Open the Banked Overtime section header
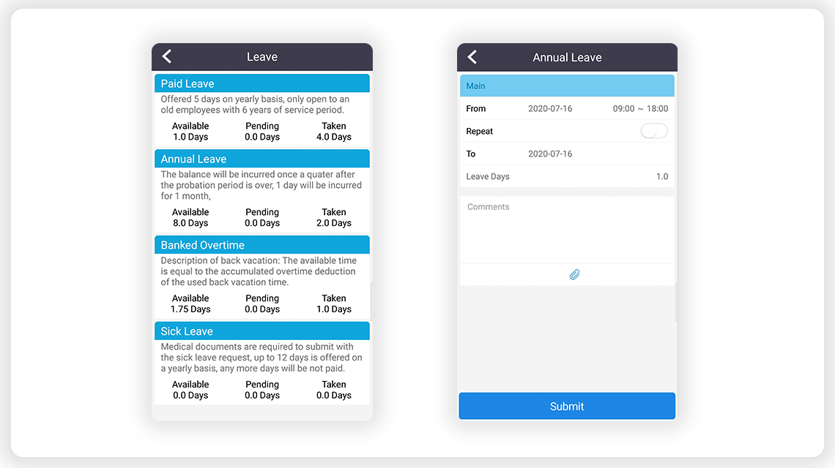The height and width of the screenshot is (468, 835). pos(262,245)
